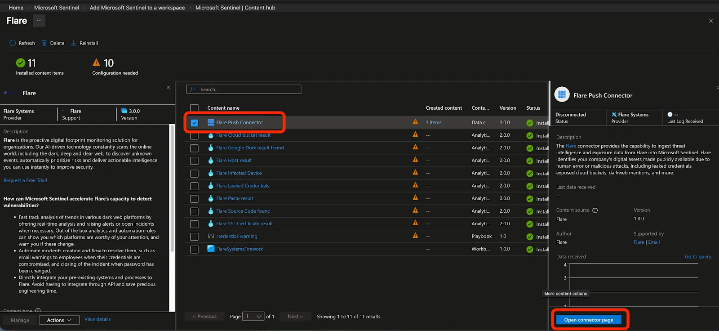Collapse the left details pane chevron
The height and width of the screenshot is (331, 719).
[169, 88]
